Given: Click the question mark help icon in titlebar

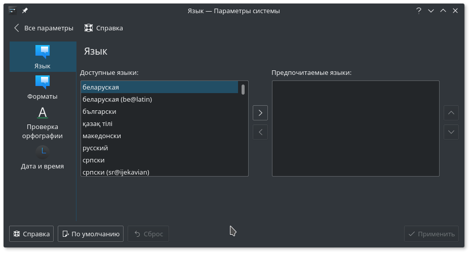Looking at the screenshot, I should [419, 11].
